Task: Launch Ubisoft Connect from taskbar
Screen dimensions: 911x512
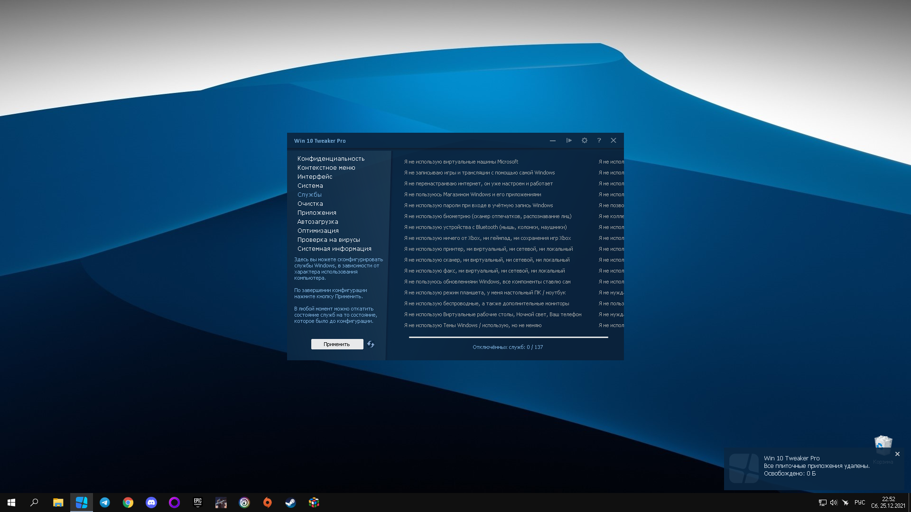Action: (244, 503)
